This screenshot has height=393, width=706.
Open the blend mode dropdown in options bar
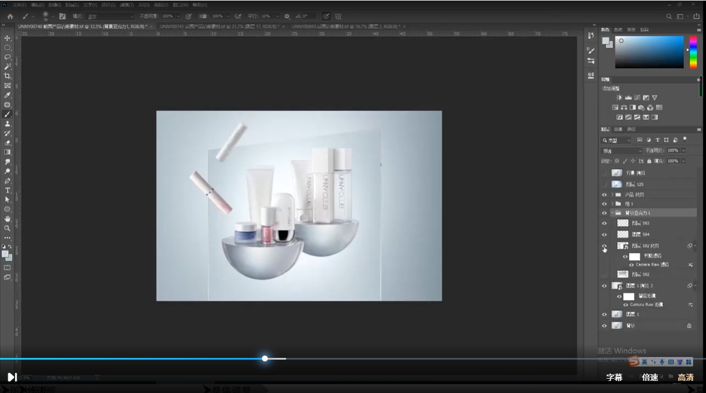click(x=109, y=17)
